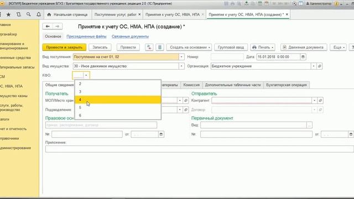Switch to Дополнительные табличные части tab
The width and height of the screenshot is (354, 199).
[x=233, y=85]
